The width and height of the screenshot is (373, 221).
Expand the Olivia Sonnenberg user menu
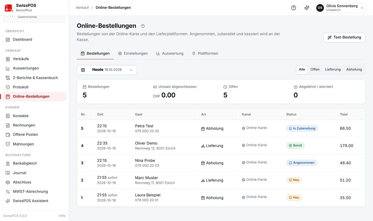[x=340, y=8]
